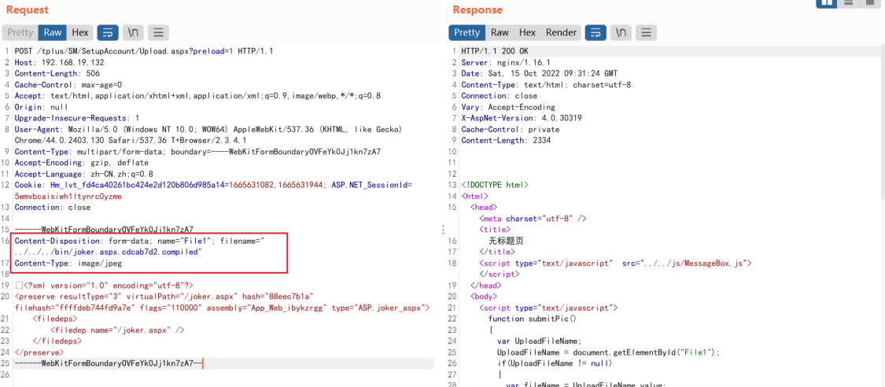Click the closing </preserve> tag
The width and height of the screenshot is (885, 387).
tap(39, 352)
